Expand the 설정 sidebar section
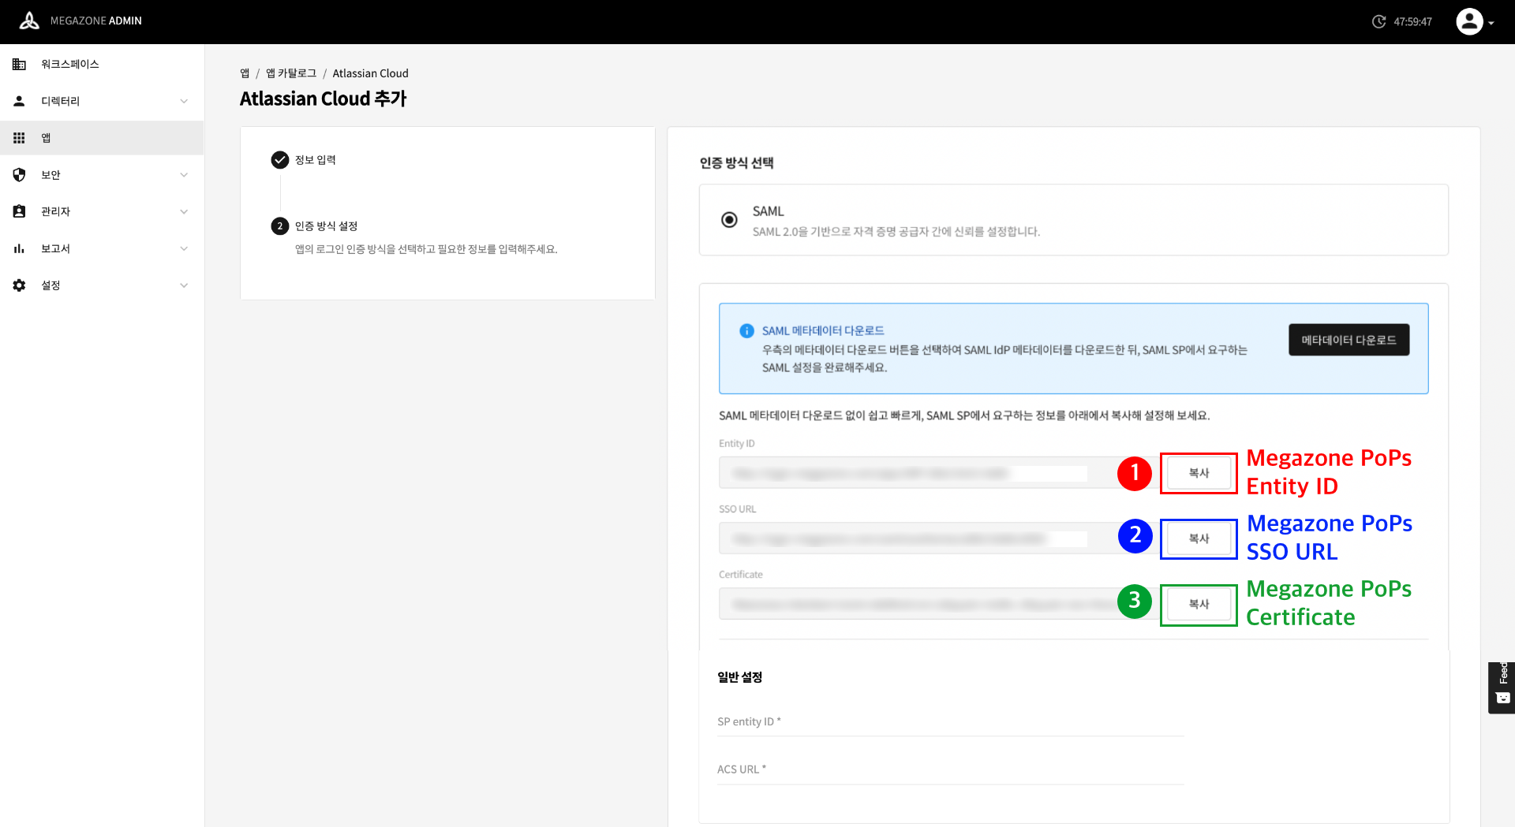 (184, 285)
